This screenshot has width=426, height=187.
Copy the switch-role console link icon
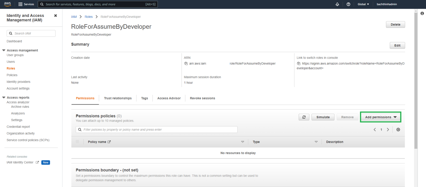(299, 63)
